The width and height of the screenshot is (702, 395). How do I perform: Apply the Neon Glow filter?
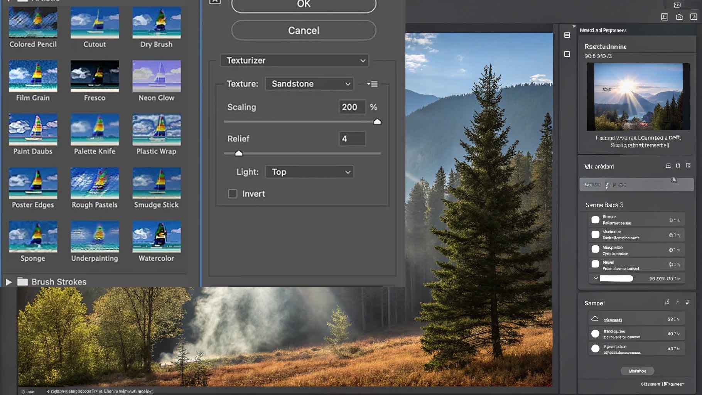coord(156,76)
